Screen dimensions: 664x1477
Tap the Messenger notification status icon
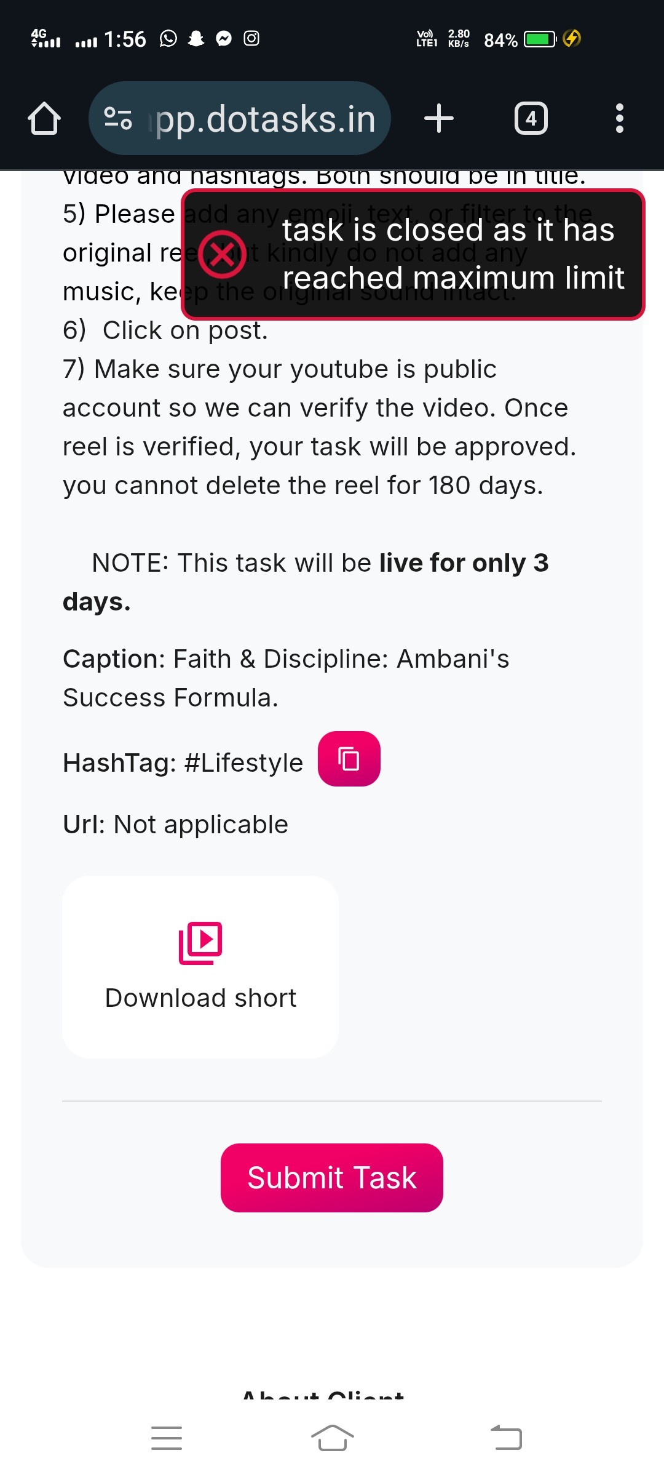(x=224, y=39)
